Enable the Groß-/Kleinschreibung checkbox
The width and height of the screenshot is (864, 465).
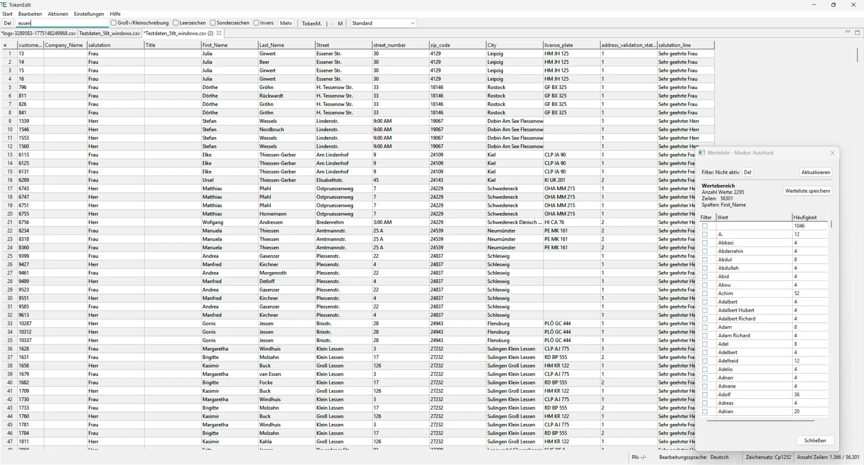point(114,23)
